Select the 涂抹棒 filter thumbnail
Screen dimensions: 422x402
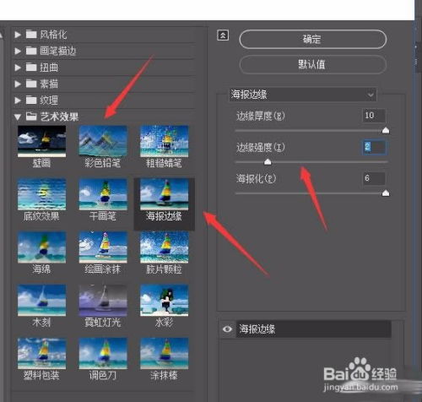point(165,353)
